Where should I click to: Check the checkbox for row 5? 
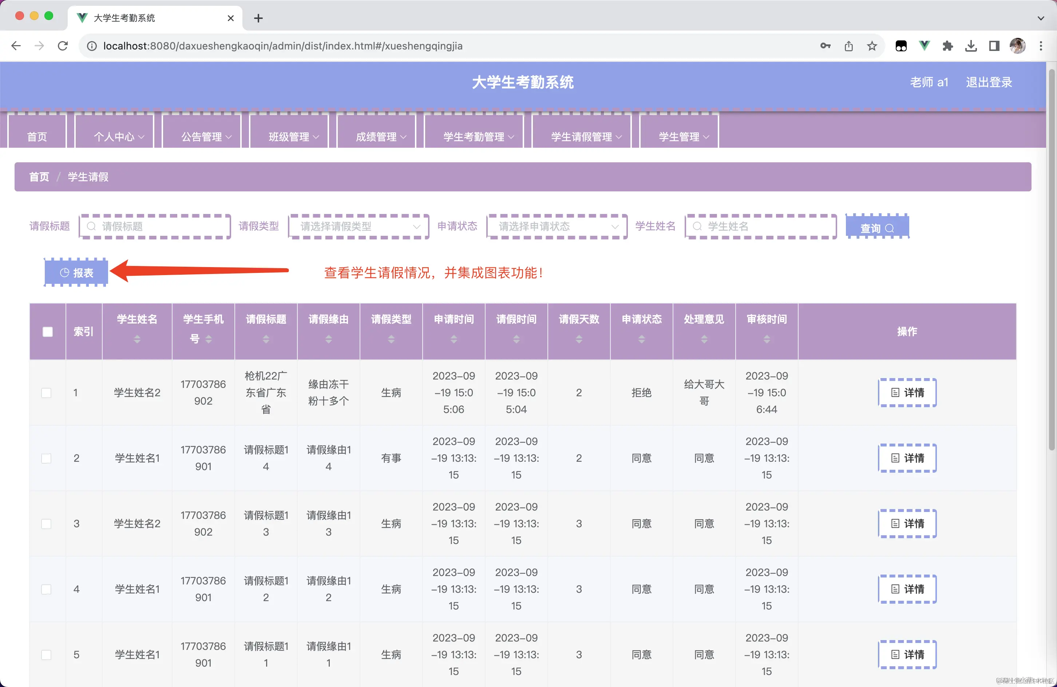click(x=46, y=654)
